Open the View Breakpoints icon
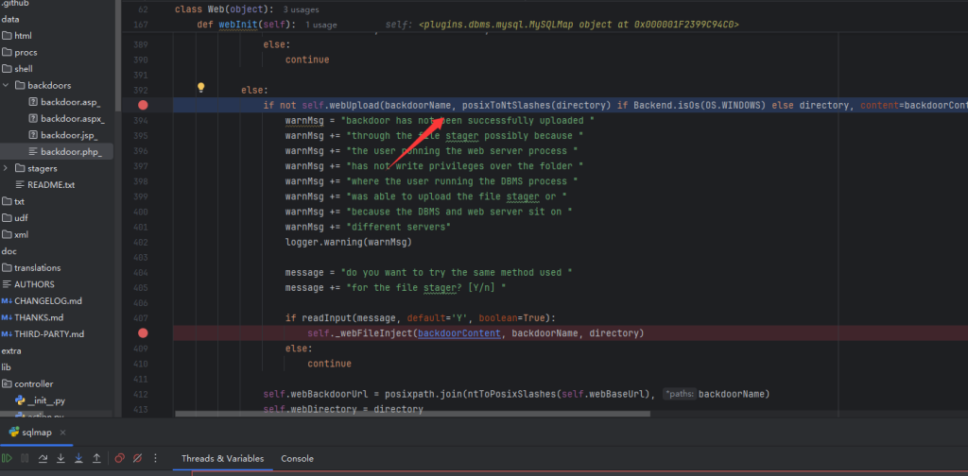This screenshot has height=476, width=968. click(x=120, y=458)
